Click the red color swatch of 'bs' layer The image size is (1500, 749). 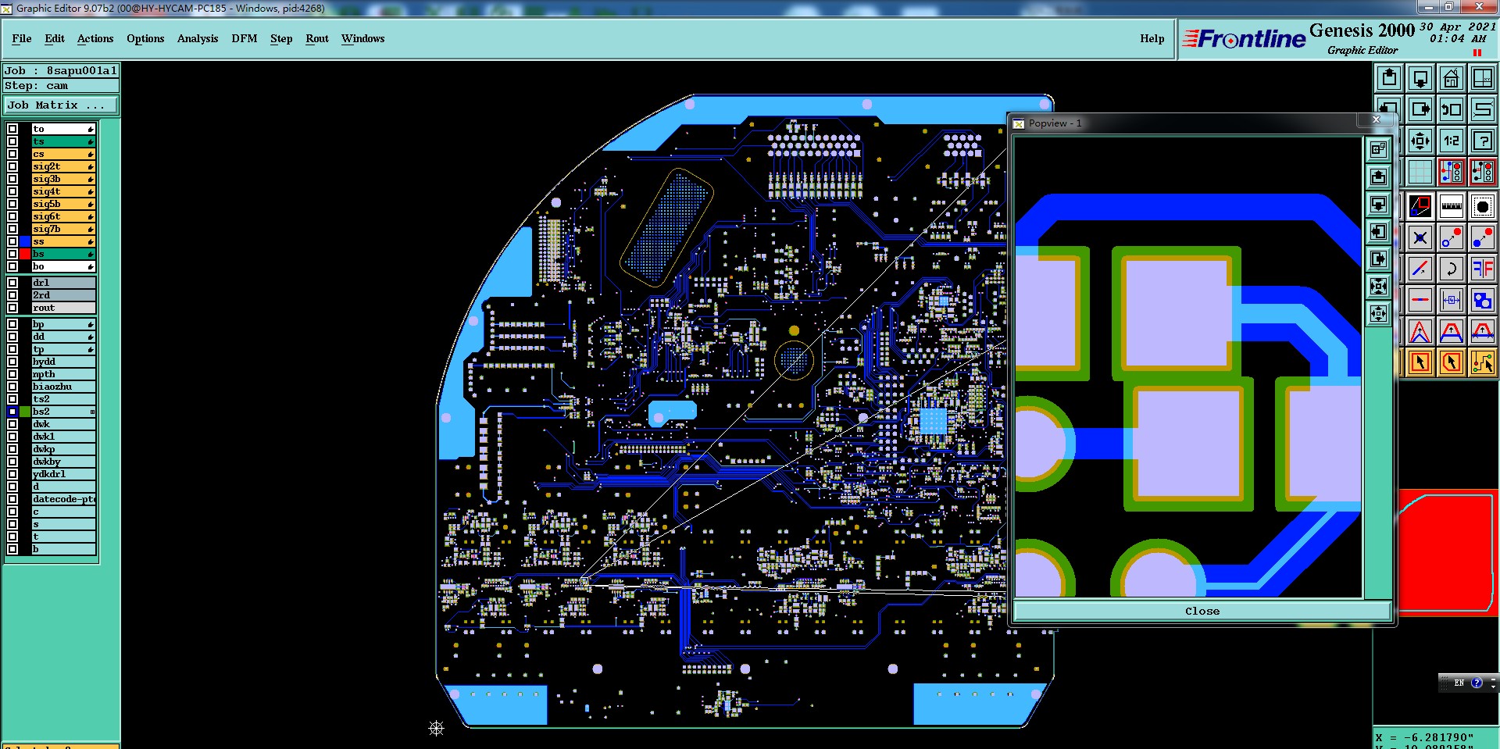(25, 254)
